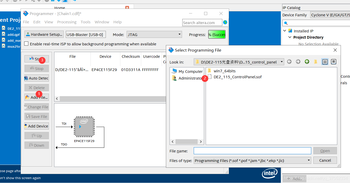350x183 pixels.
Task: Click the Device column header
Action: (105, 57)
